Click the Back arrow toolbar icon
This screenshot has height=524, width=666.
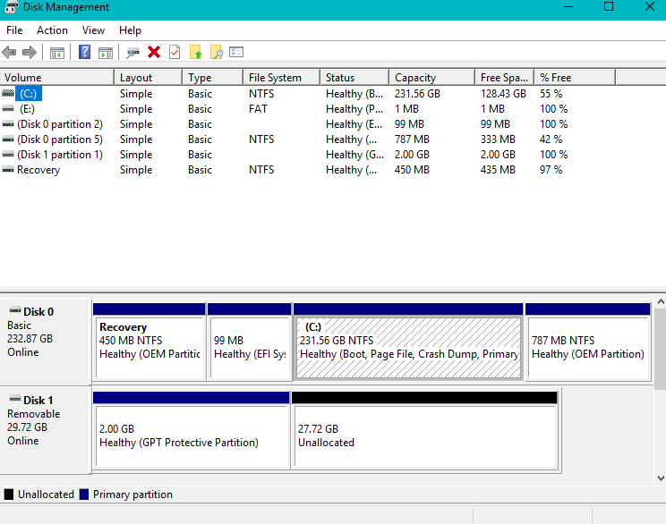[x=9, y=53]
